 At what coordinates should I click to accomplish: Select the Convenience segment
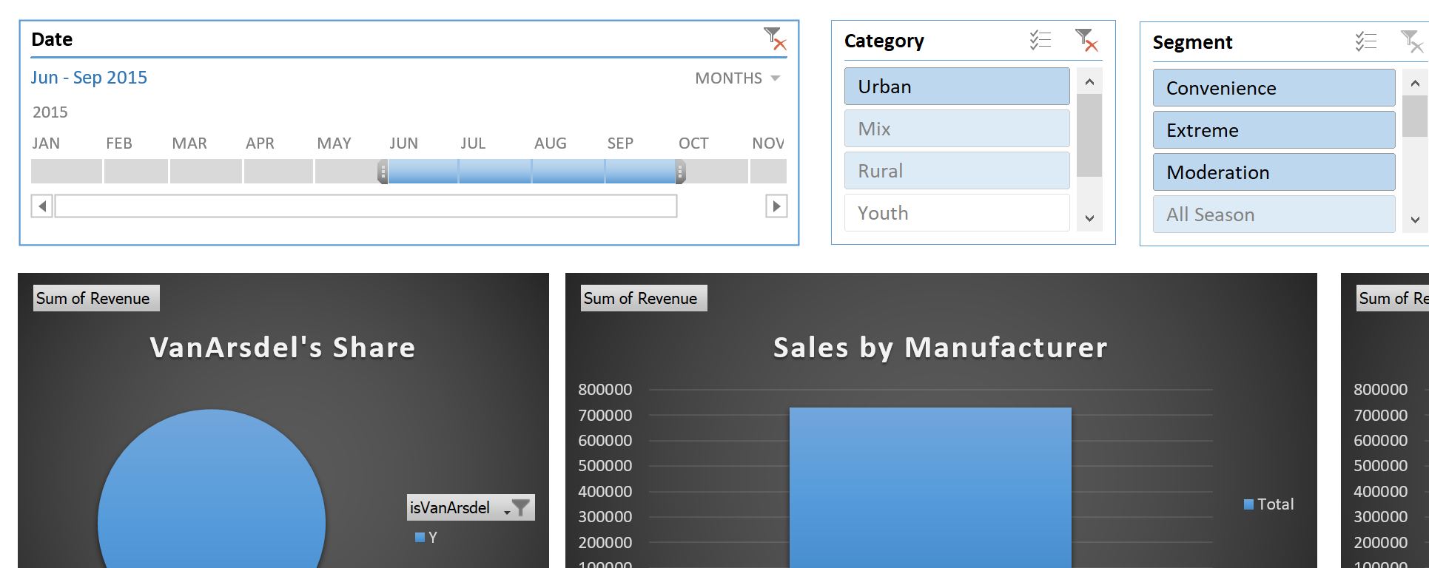coord(1274,88)
